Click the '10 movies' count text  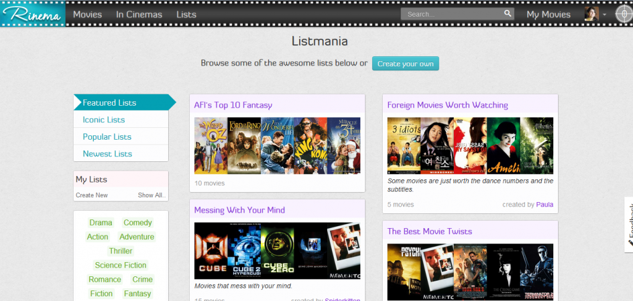click(x=210, y=183)
